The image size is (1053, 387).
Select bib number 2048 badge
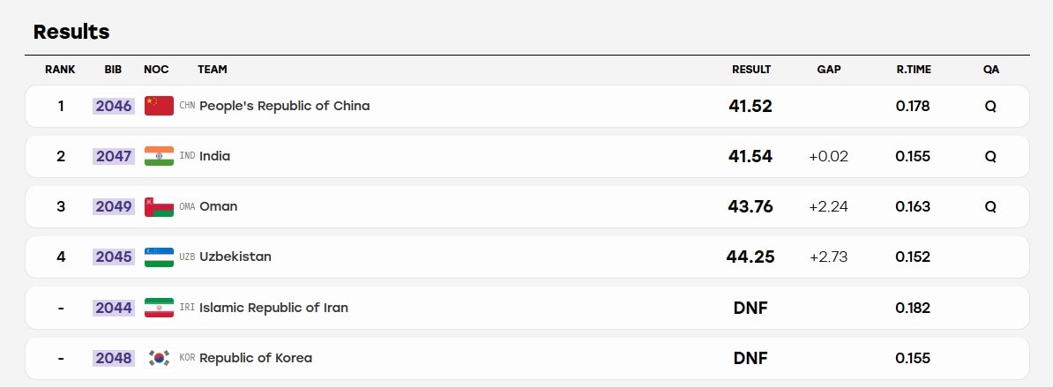click(114, 358)
